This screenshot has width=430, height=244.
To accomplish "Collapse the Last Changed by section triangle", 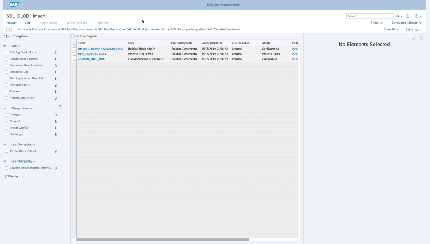I will click(x=5, y=162).
